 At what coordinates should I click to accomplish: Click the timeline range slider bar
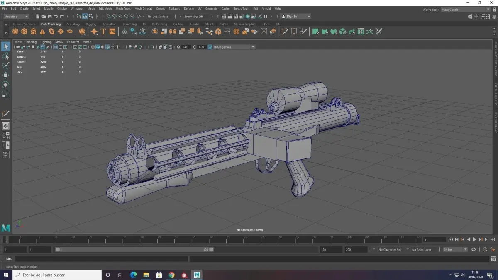coord(134,250)
